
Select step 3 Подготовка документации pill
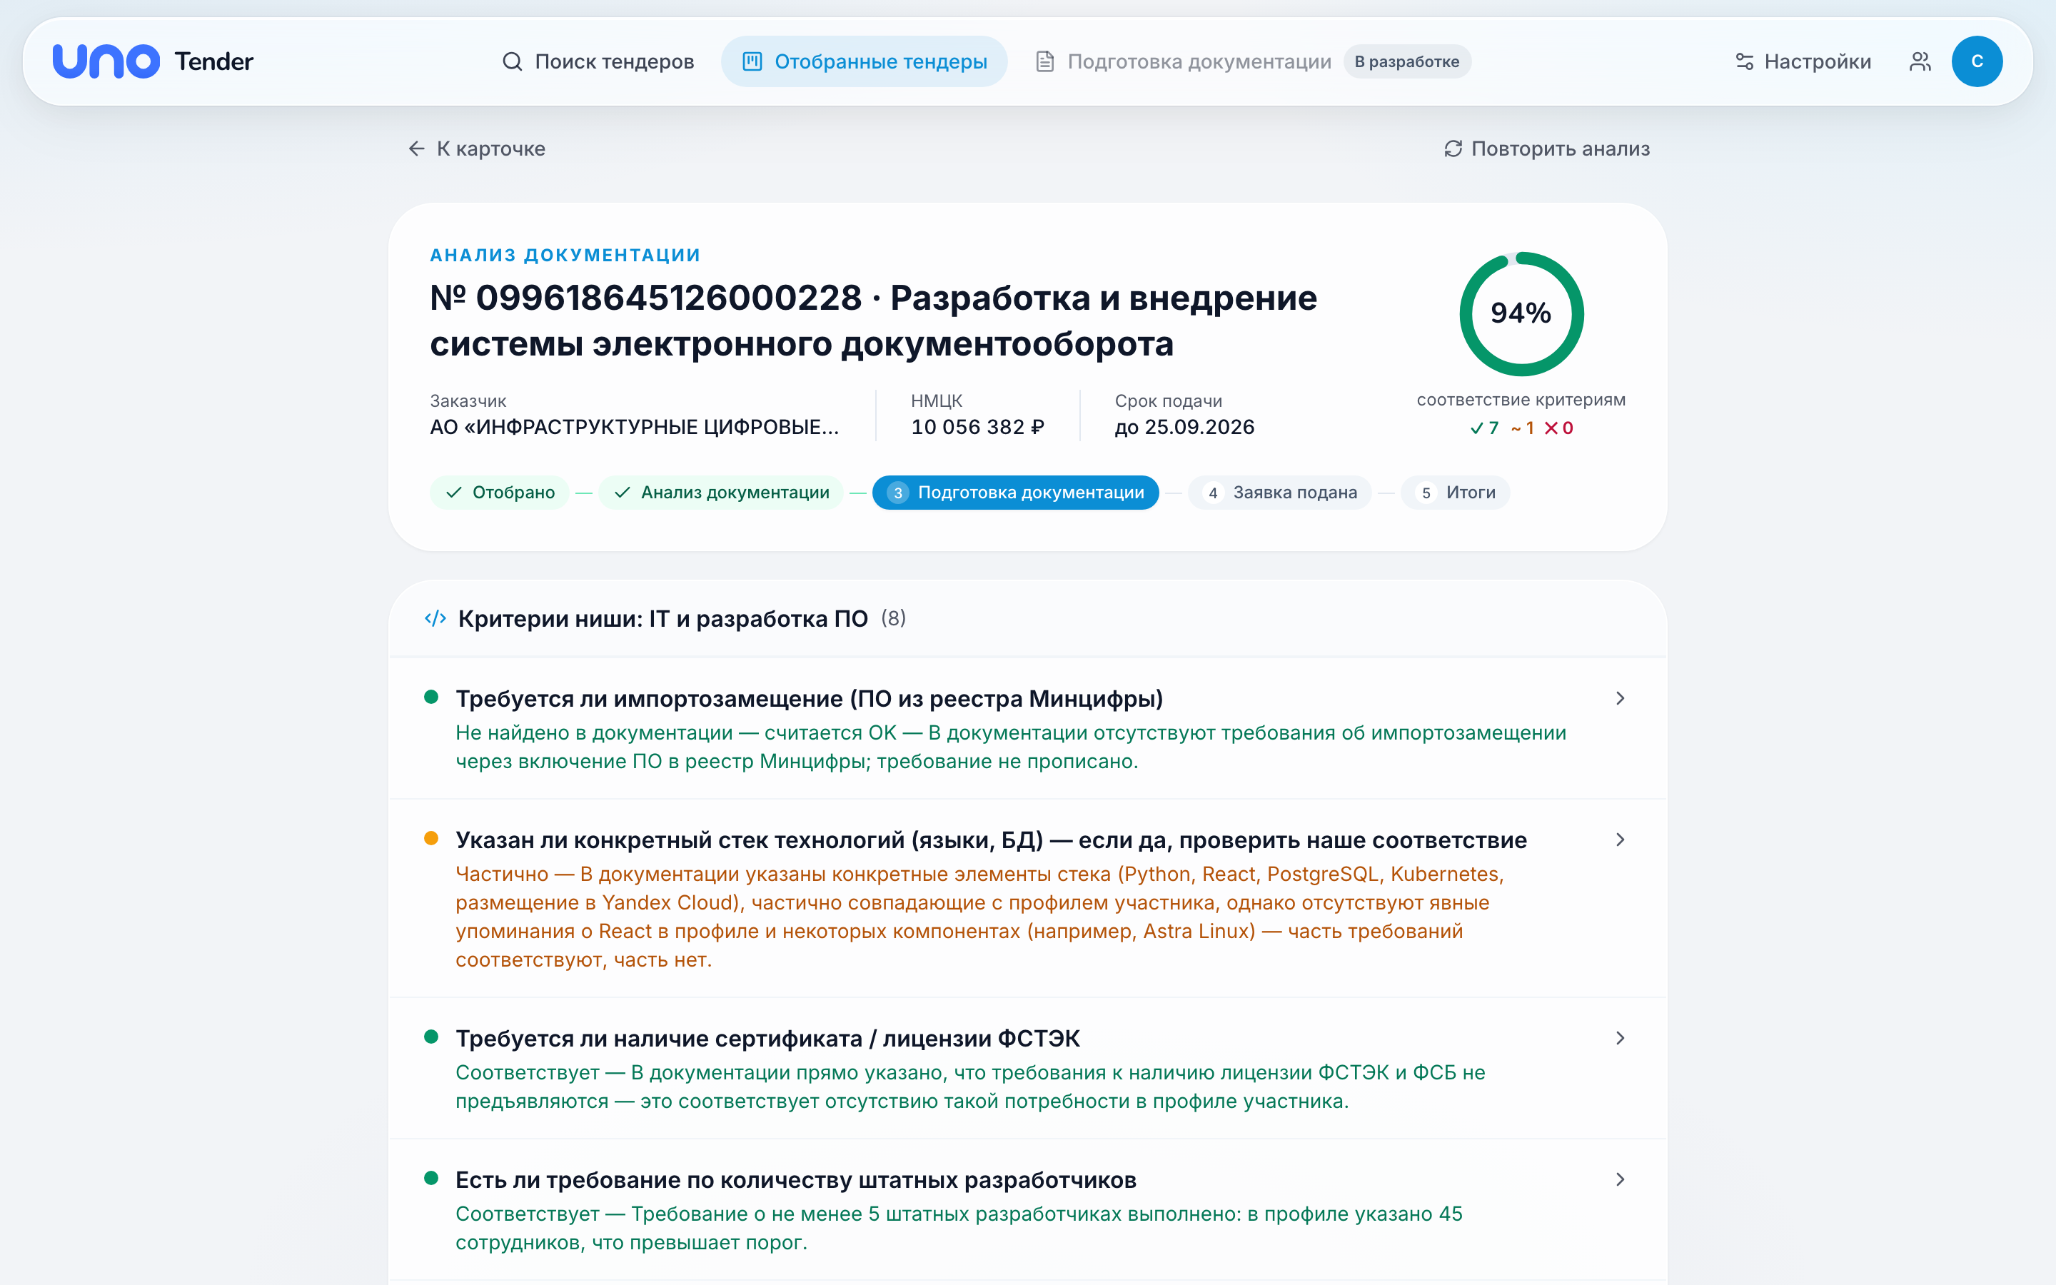(1015, 493)
